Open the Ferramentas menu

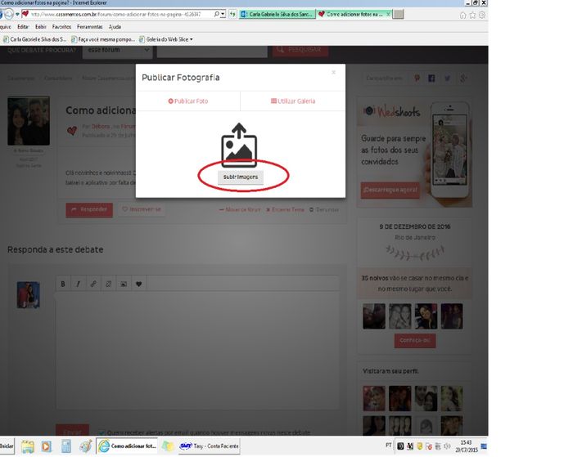89,27
